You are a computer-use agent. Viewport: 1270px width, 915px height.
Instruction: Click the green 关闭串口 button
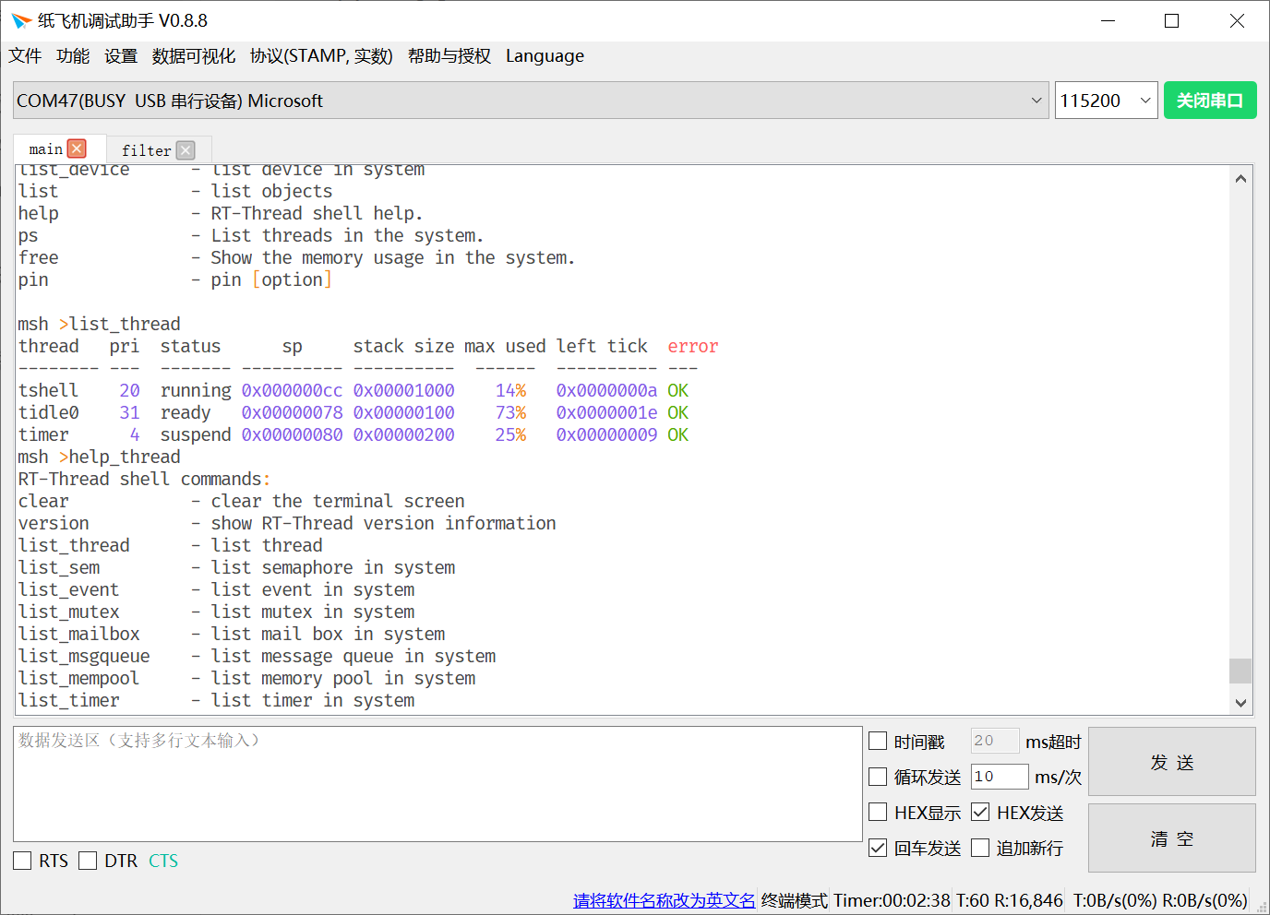coord(1209,101)
